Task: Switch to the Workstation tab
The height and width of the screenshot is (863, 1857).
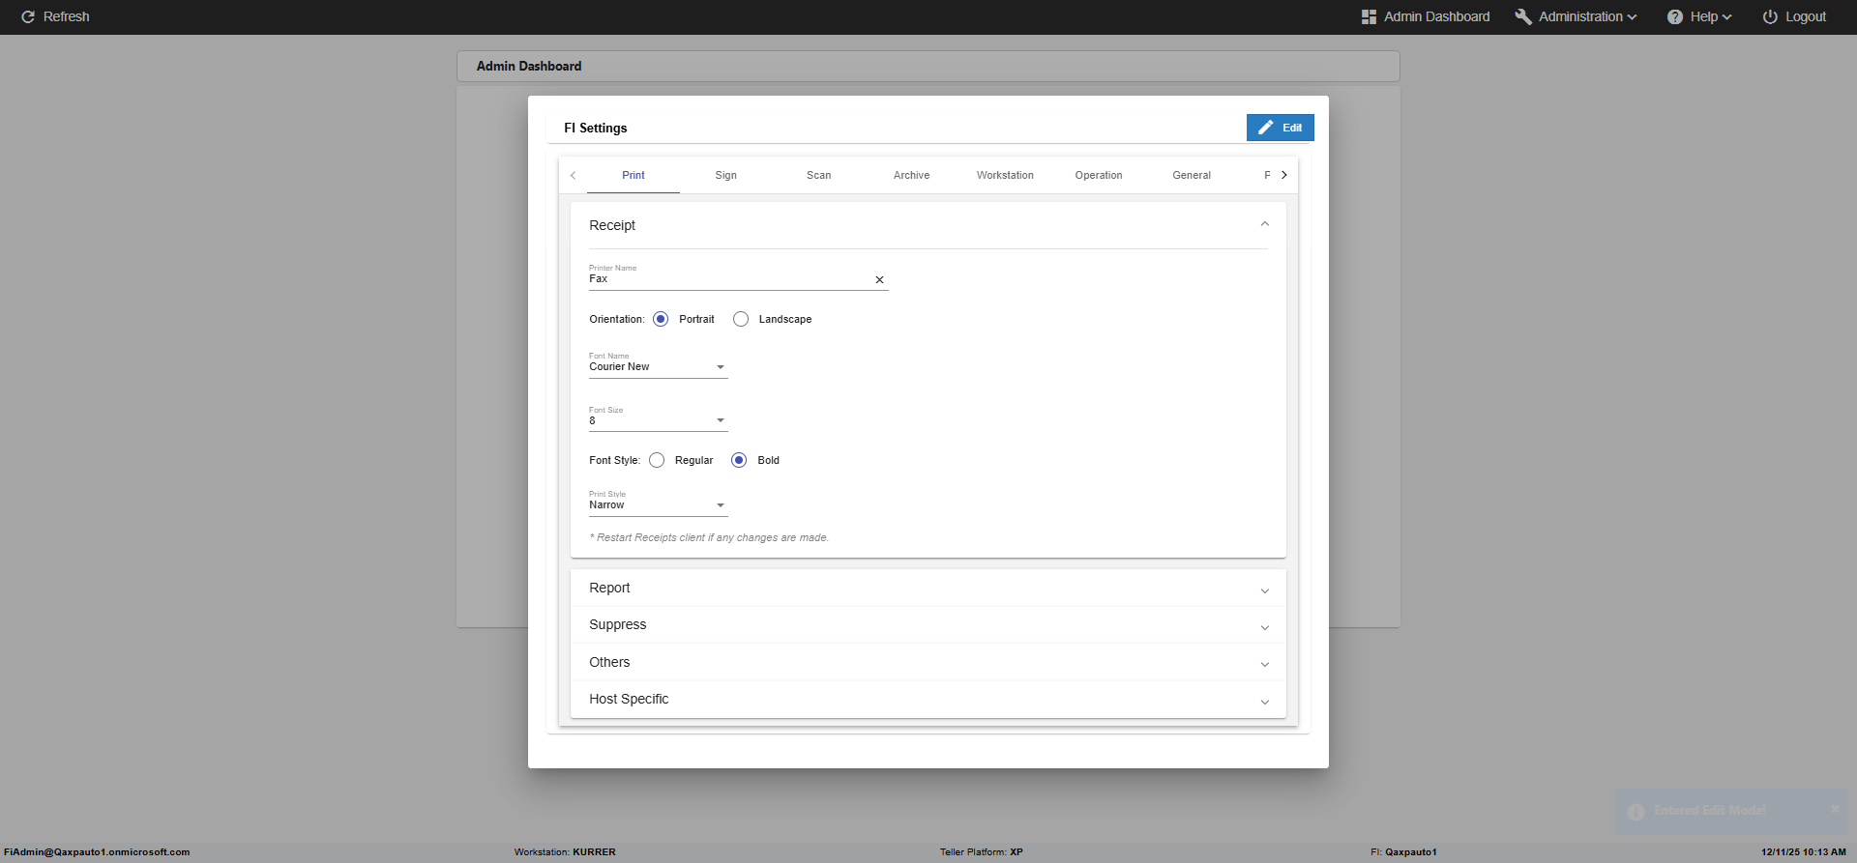Action: click(1005, 175)
